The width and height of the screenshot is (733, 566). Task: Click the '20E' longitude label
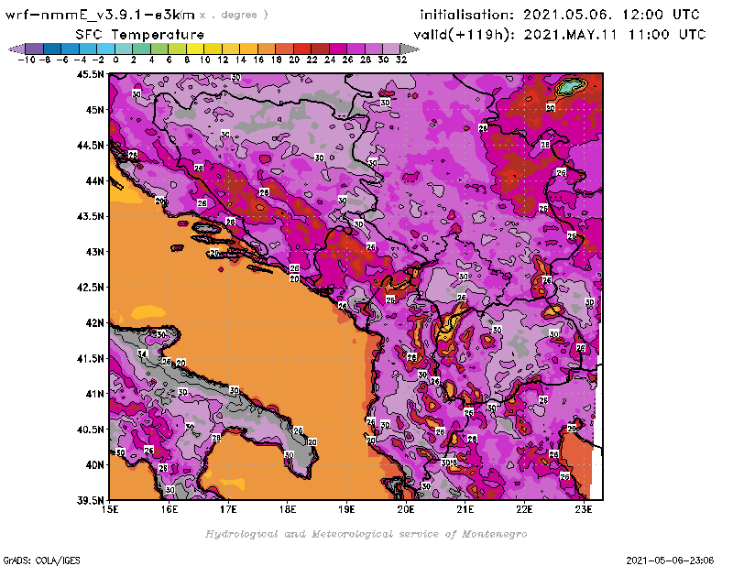(406, 509)
